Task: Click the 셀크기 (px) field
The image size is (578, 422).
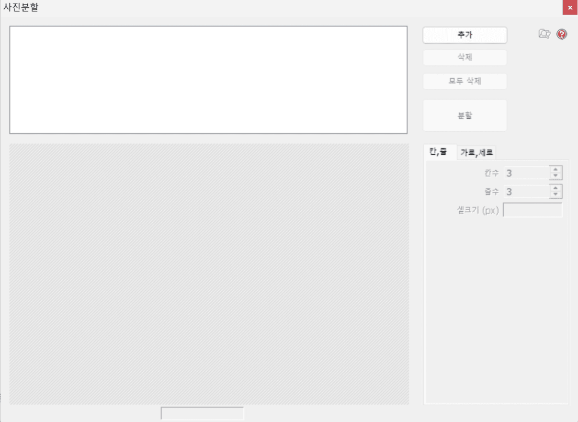Action: pos(532,210)
